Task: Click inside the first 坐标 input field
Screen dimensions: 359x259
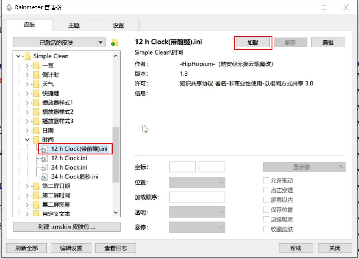Action: click(182, 167)
